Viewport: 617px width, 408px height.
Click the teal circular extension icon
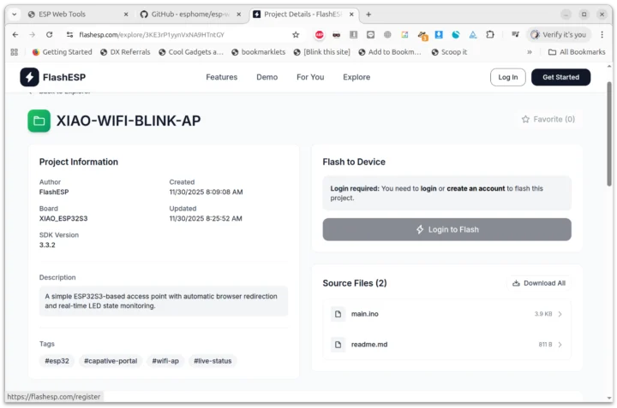[x=456, y=34]
